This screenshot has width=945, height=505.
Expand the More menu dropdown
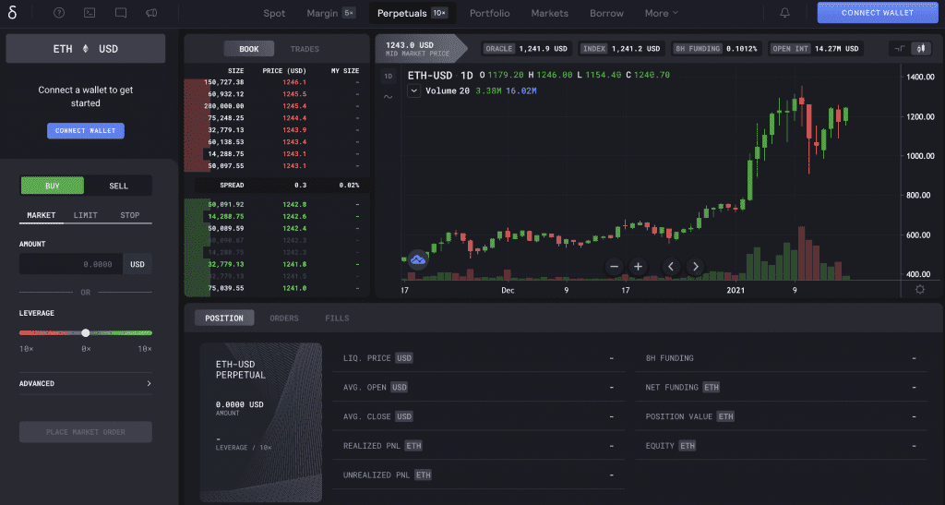(661, 13)
